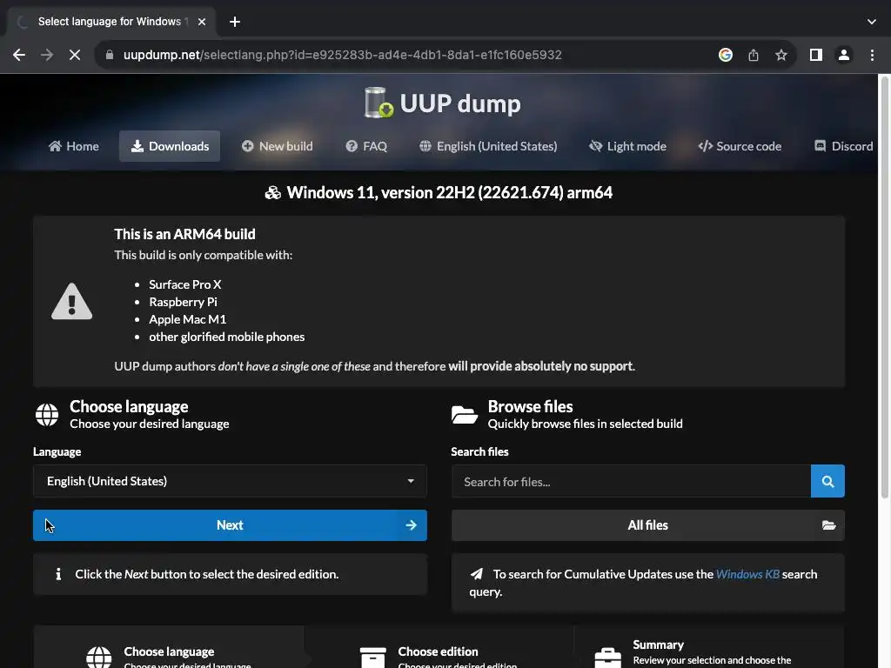
Task: Toggle the browser side panel
Action: click(816, 55)
